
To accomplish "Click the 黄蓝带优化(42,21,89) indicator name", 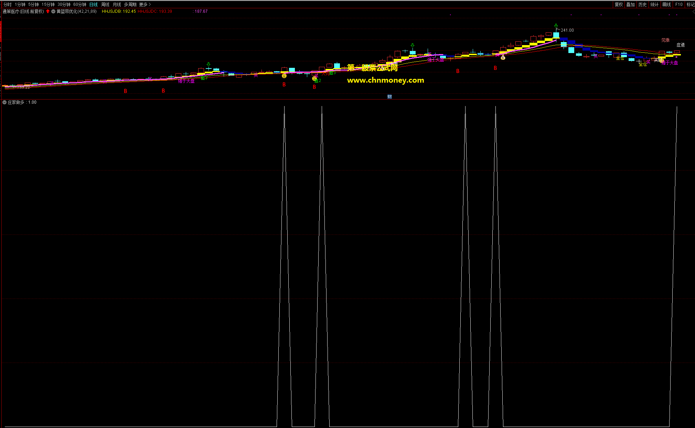I will click(77, 11).
